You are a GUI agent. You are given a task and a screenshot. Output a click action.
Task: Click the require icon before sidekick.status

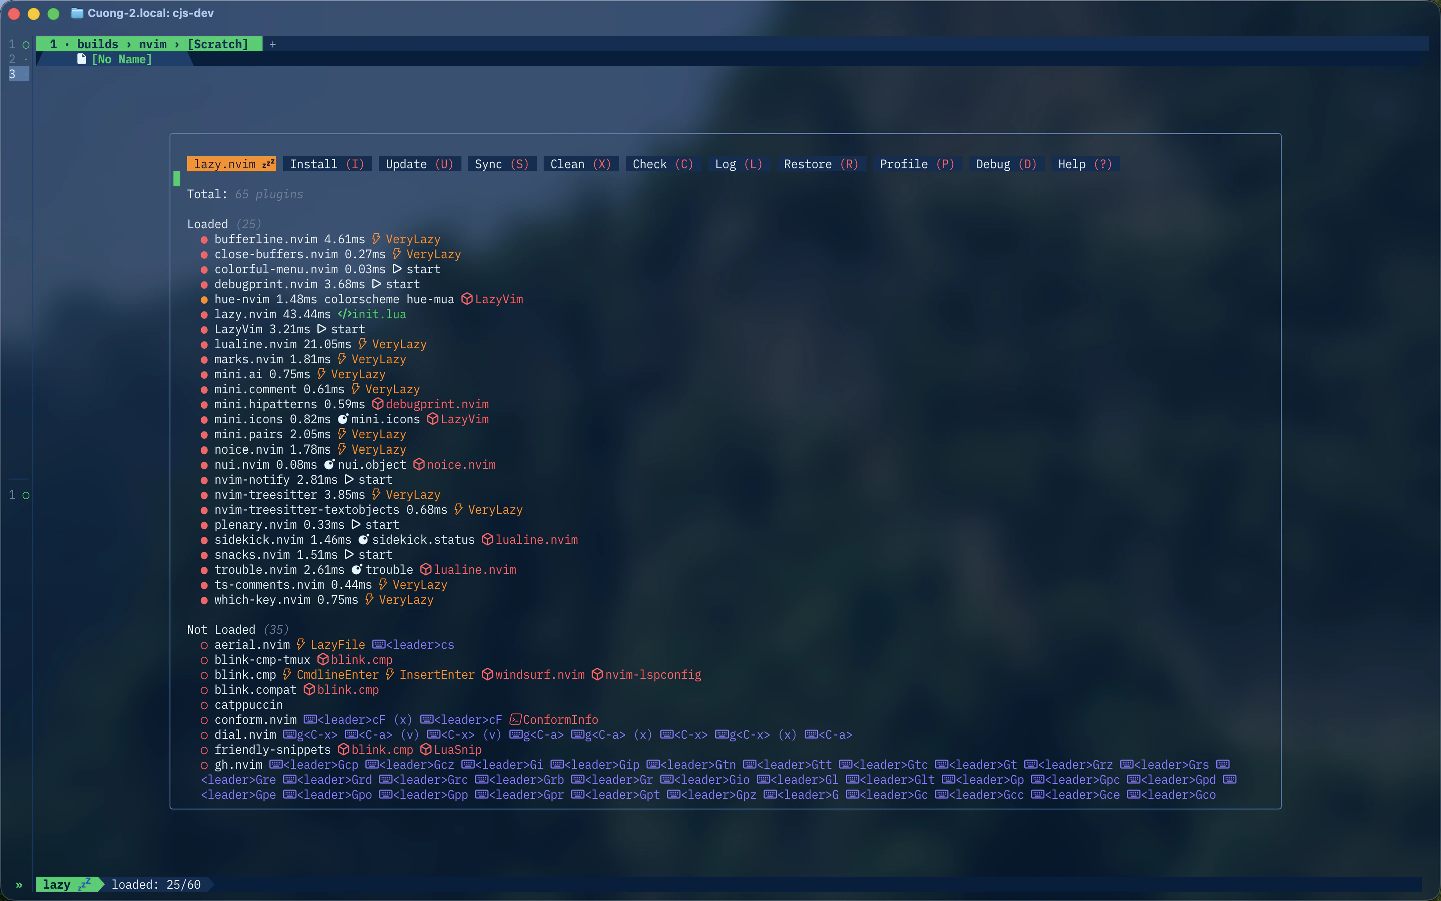363,540
